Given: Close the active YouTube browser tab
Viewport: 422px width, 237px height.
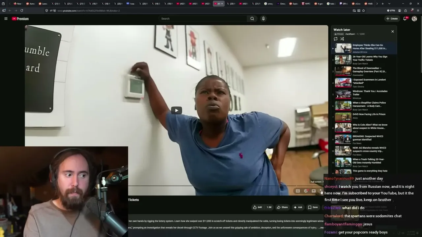Looking at the screenshot, I should pos(222,4).
